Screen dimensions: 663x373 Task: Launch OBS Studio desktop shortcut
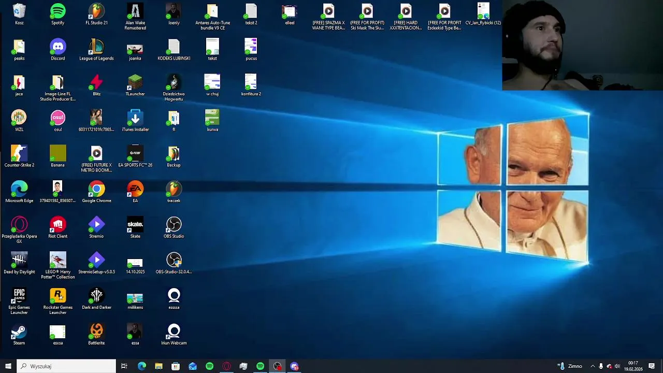[x=174, y=228]
